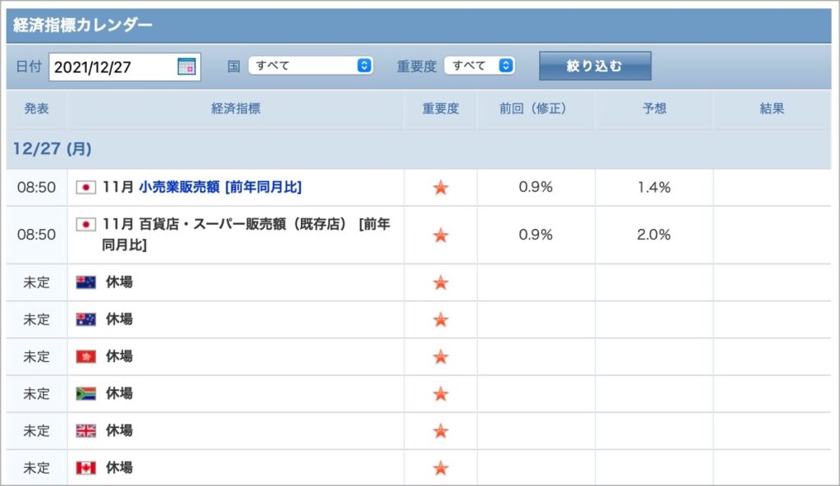Click the Japan flag beside 百貨店・スーパー販売額
The width and height of the screenshot is (840, 486).
tap(85, 224)
